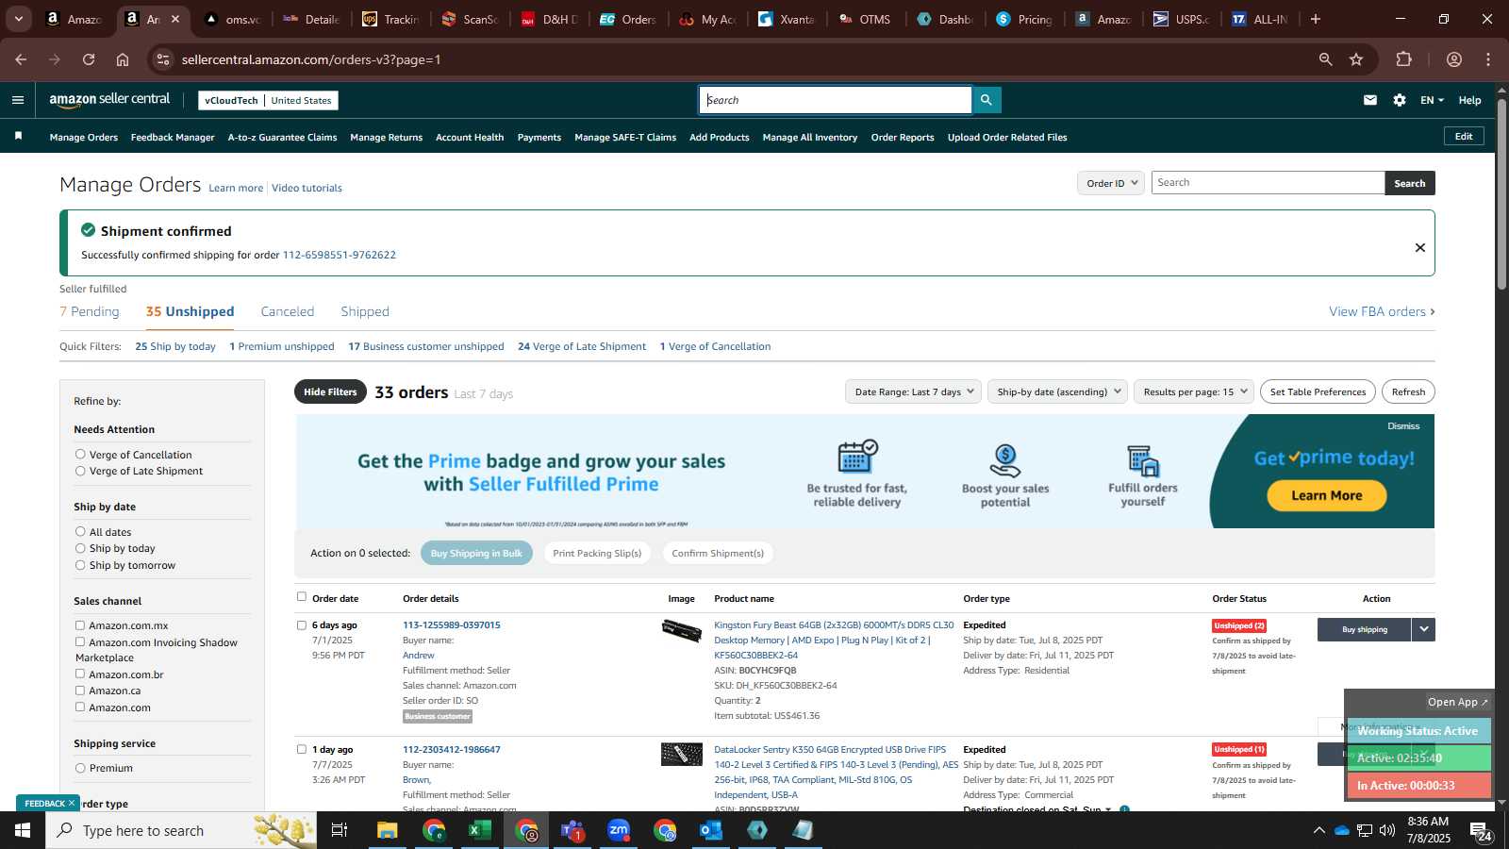Open the Results per page dropdown
The height and width of the screenshot is (849, 1509).
click(1193, 391)
